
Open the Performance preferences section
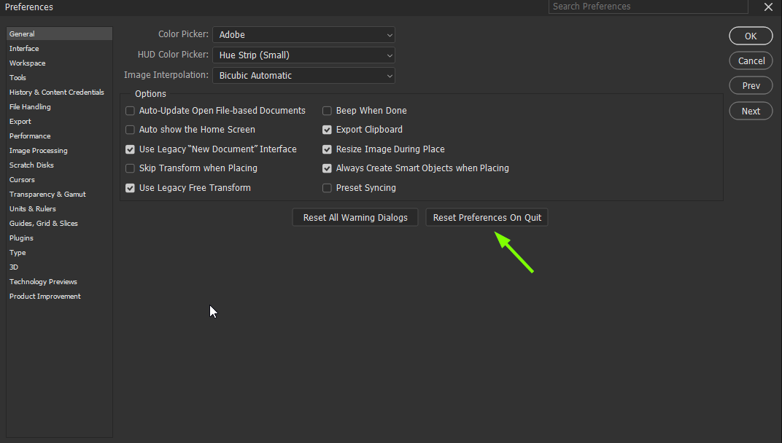coord(30,136)
